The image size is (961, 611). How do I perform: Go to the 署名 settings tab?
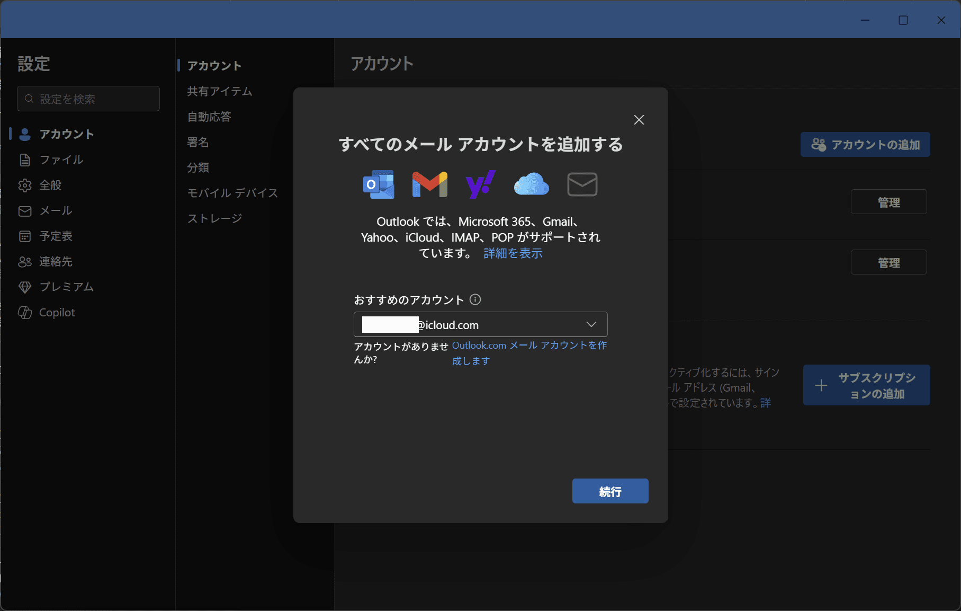(x=198, y=142)
